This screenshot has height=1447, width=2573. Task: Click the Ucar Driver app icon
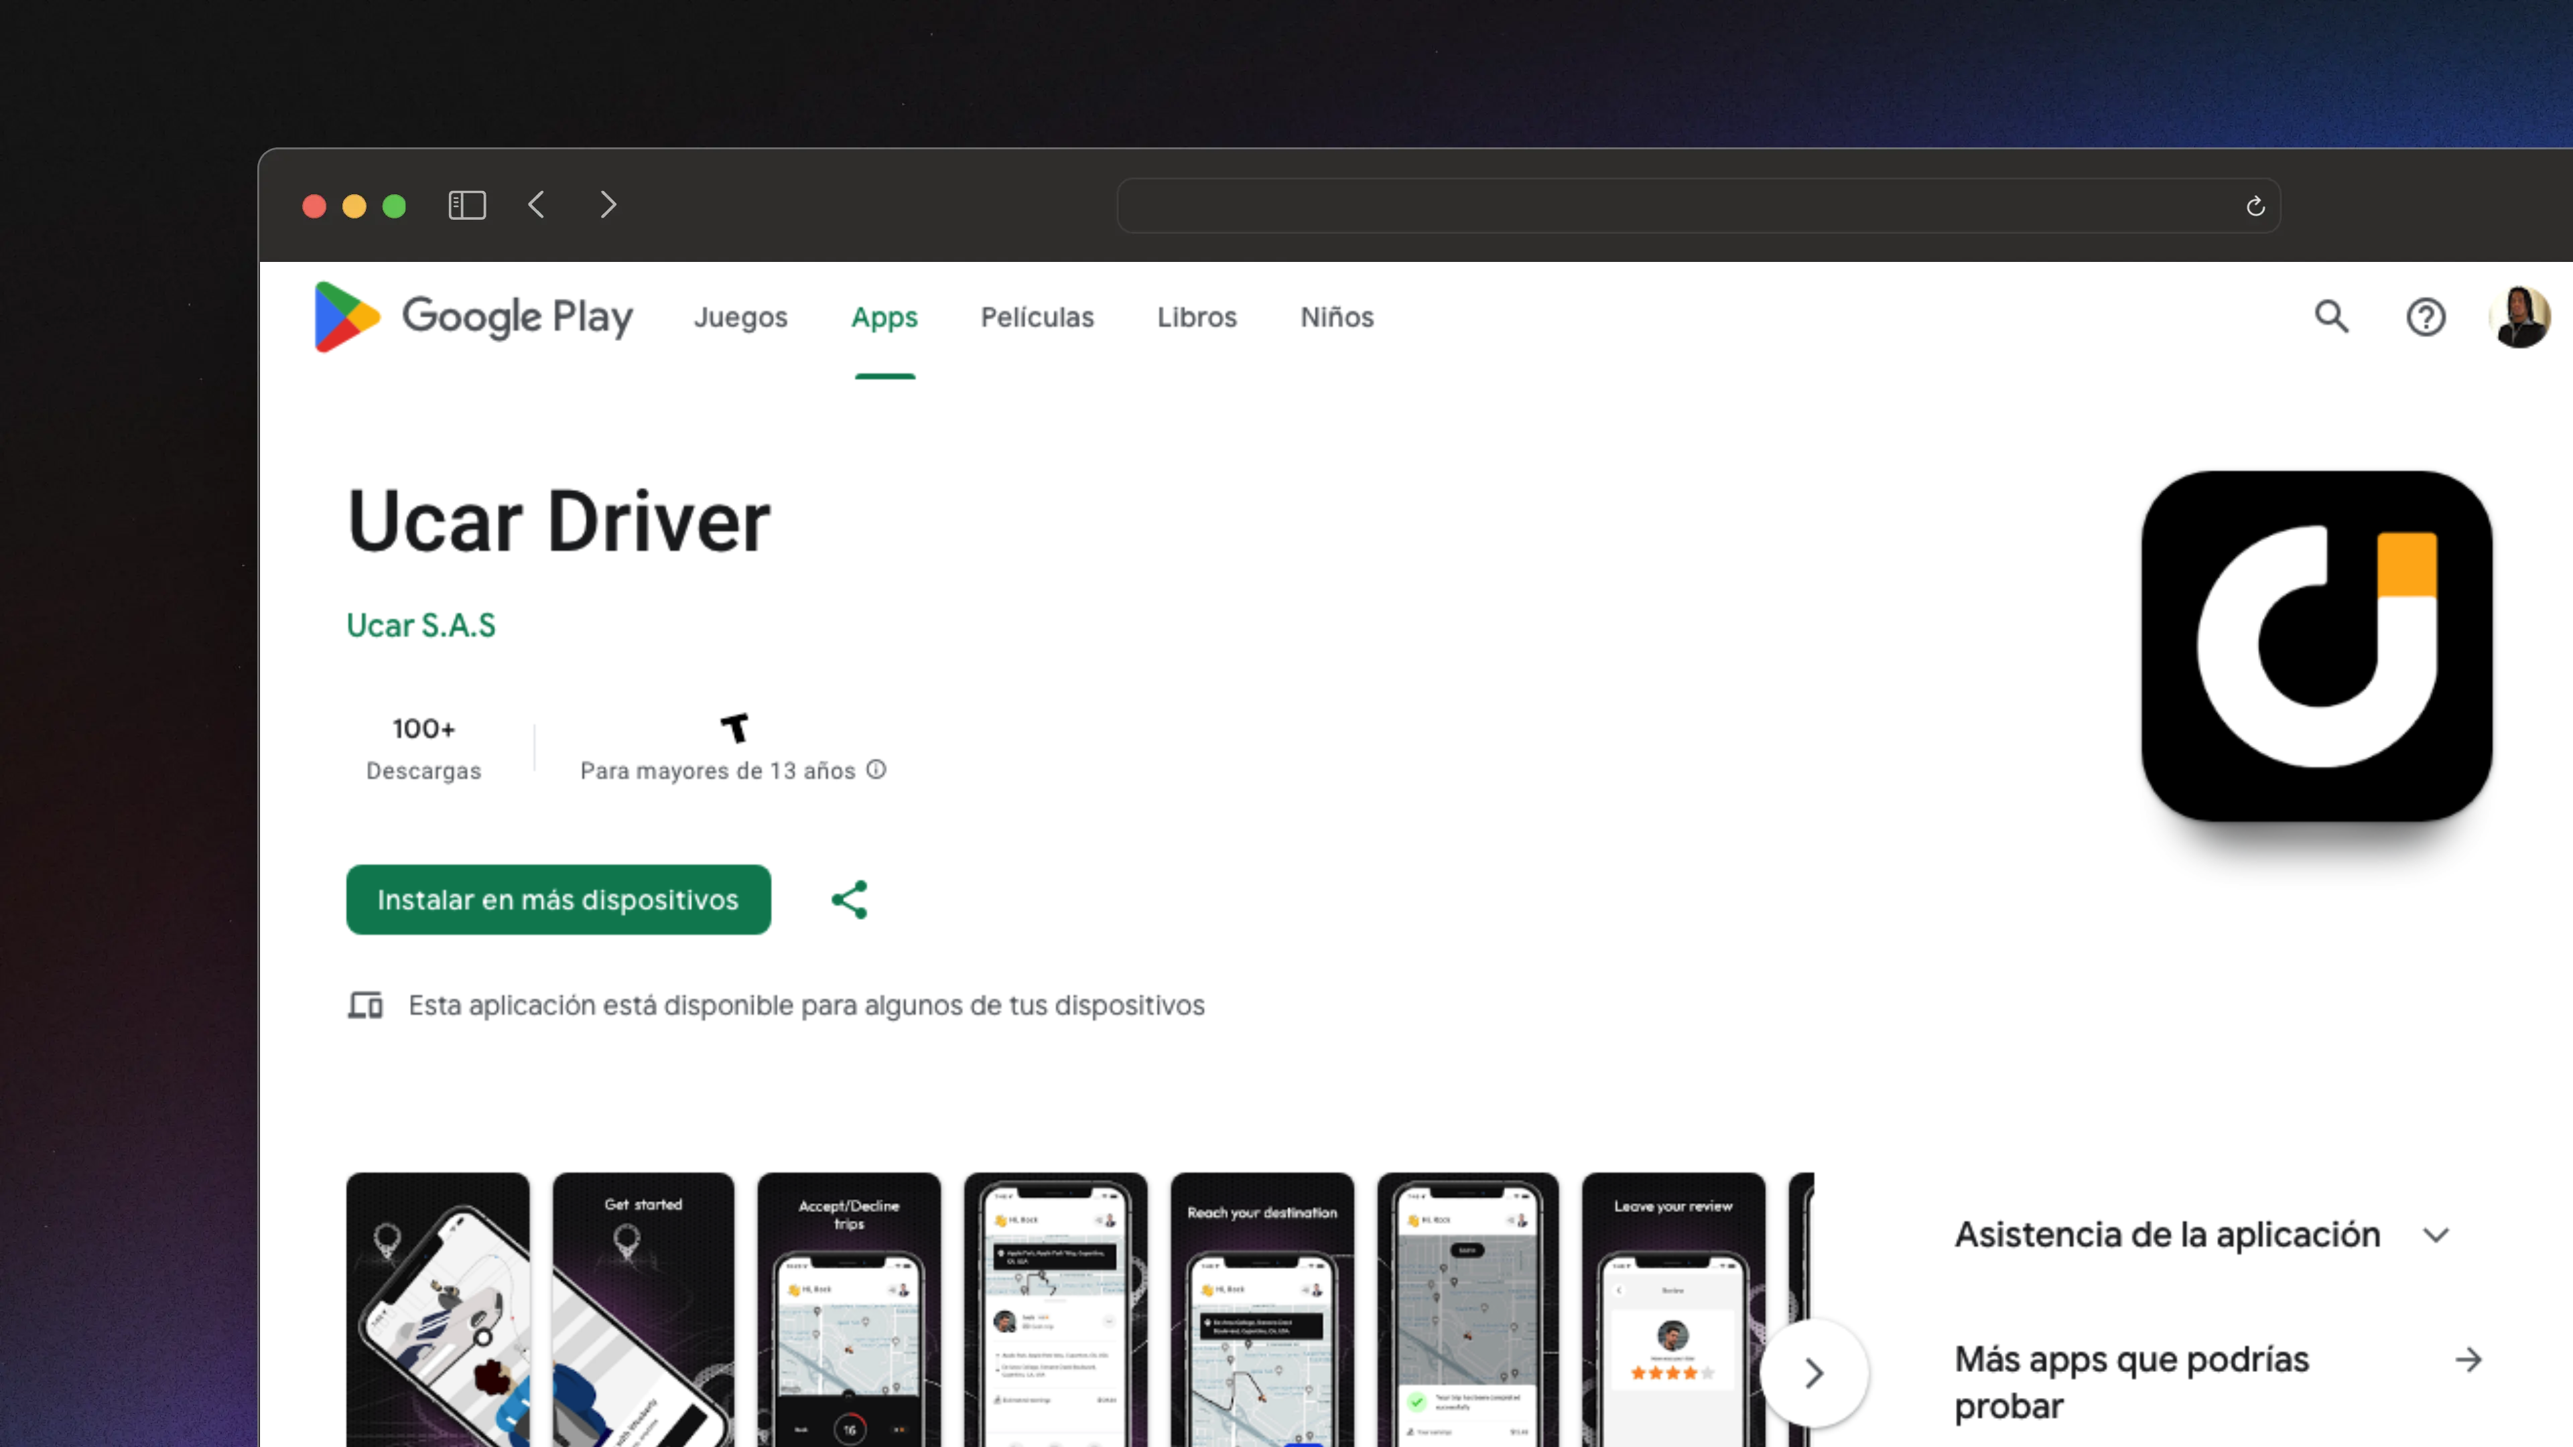[2316, 646]
